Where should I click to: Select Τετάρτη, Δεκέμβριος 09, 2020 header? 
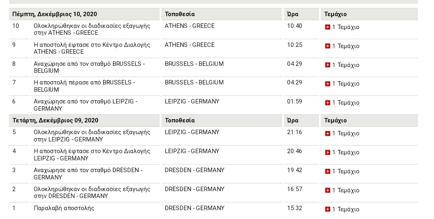tap(55, 120)
